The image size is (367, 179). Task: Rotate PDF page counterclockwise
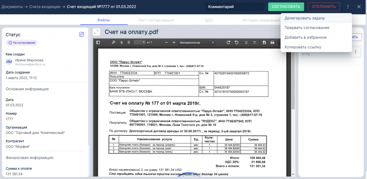tap(237, 43)
